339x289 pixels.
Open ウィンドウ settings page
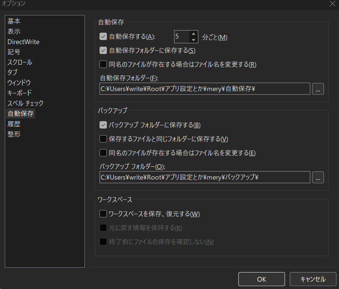point(19,83)
